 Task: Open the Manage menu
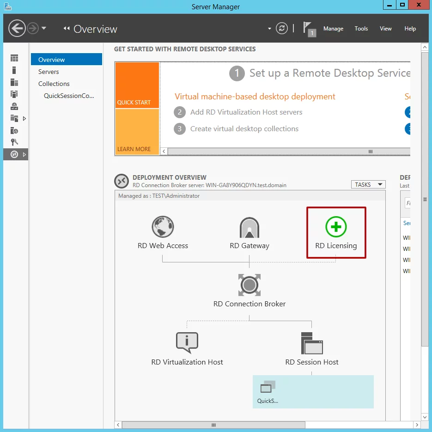click(x=333, y=29)
